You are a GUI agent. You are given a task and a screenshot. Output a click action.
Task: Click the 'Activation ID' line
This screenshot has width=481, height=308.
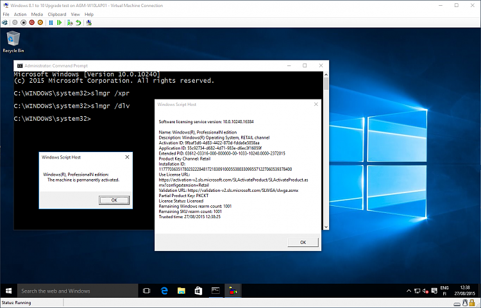[x=209, y=143]
